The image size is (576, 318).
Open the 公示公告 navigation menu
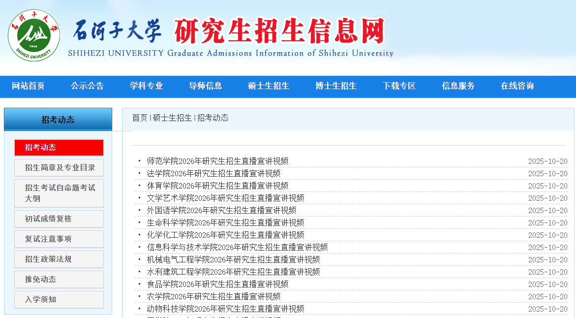point(87,86)
